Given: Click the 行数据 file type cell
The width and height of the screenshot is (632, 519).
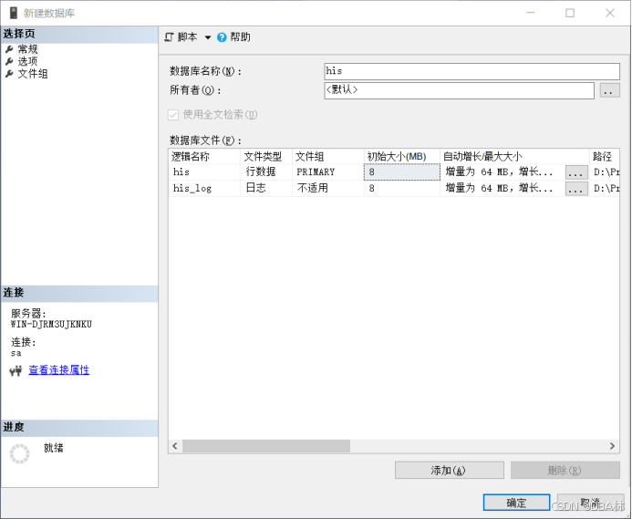Looking at the screenshot, I should tap(266, 172).
